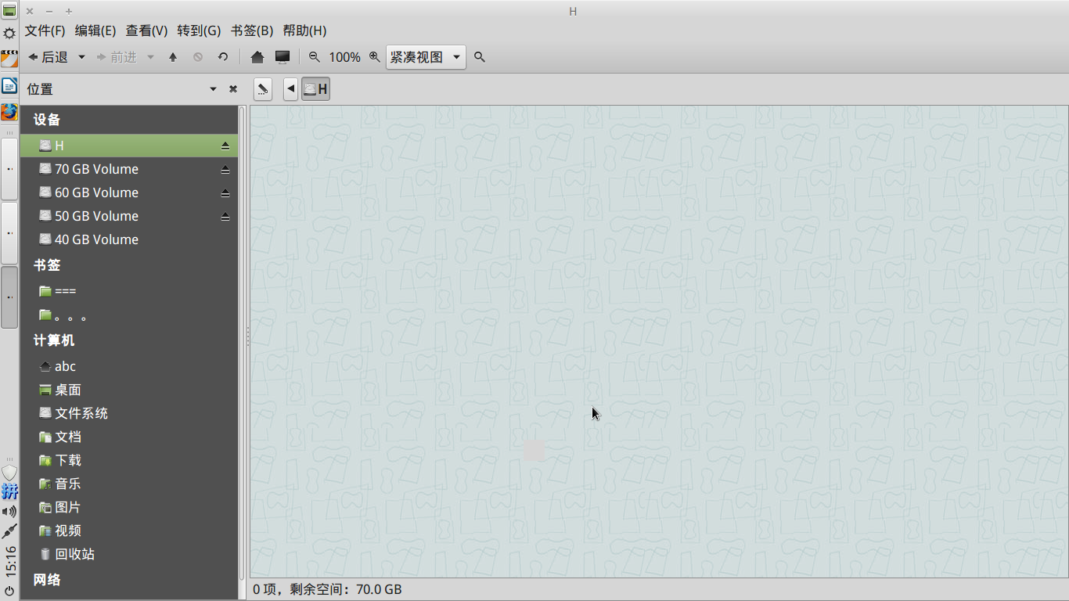Open the 下载 folder

(129, 460)
